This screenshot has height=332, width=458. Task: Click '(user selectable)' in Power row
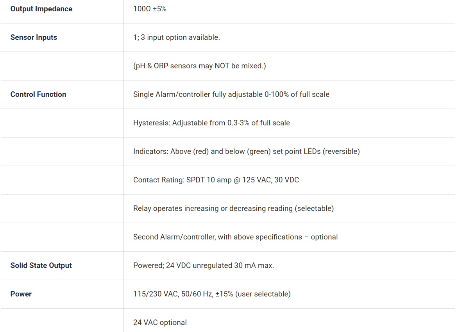[263, 294]
